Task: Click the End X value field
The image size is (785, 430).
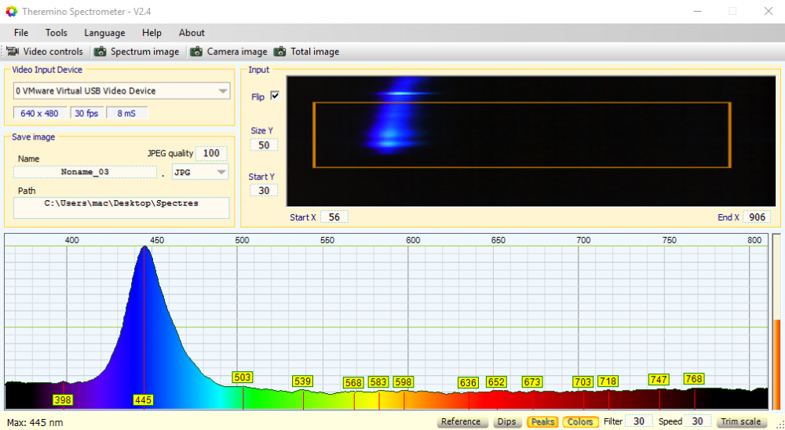Action: click(x=757, y=217)
